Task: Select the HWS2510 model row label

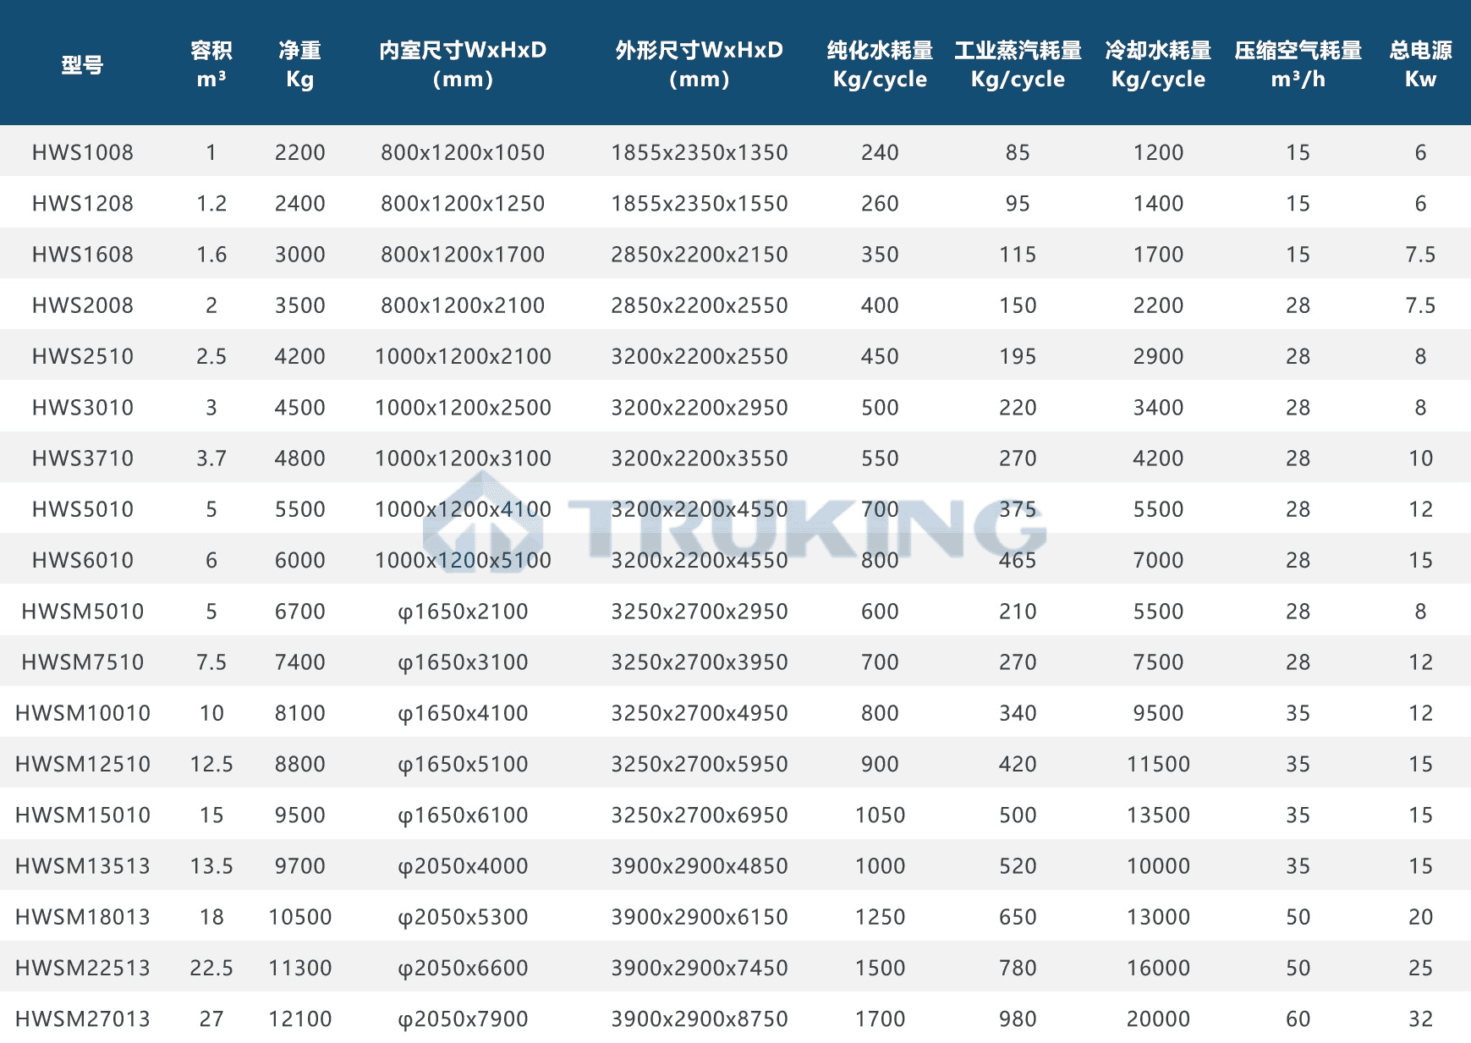Action: click(83, 356)
